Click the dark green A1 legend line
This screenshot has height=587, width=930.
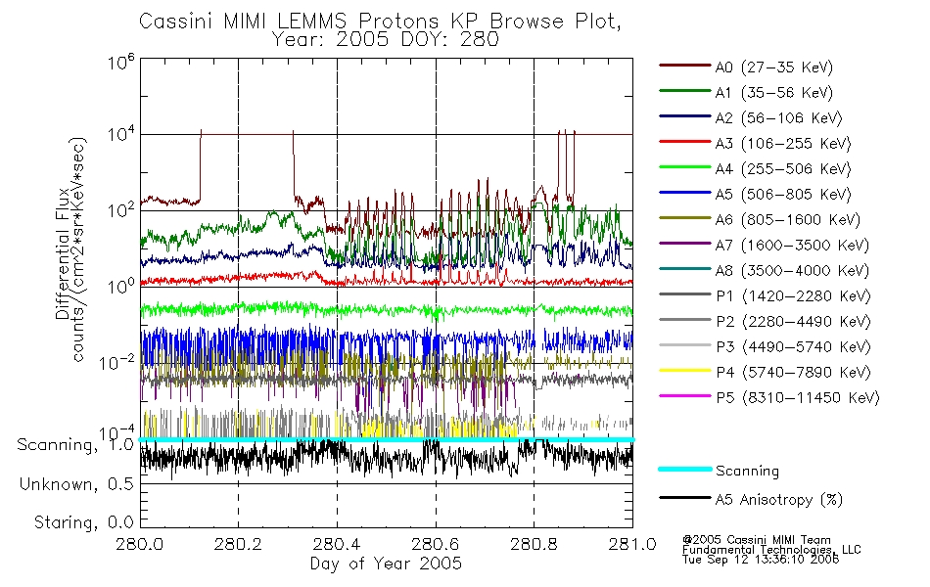[x=684, y=91]
